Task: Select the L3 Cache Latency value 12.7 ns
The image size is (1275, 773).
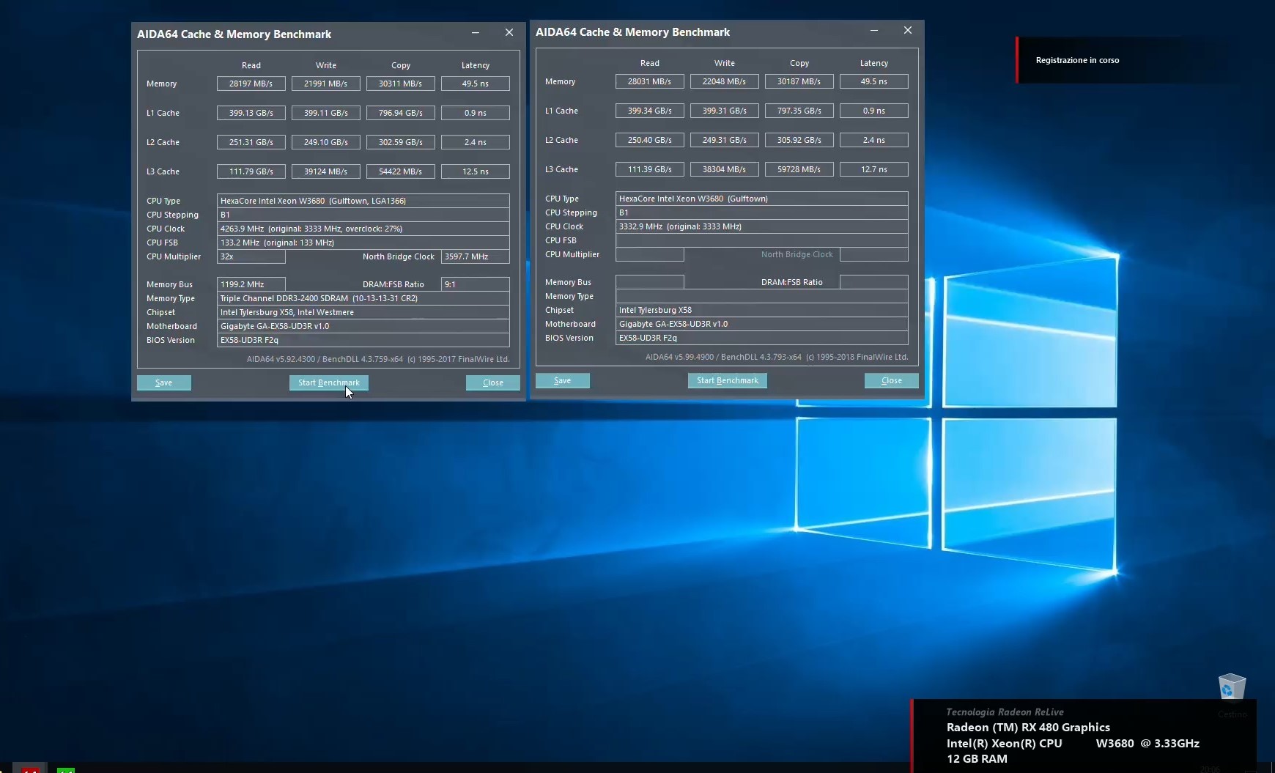Action: click(x=874, y=169)
